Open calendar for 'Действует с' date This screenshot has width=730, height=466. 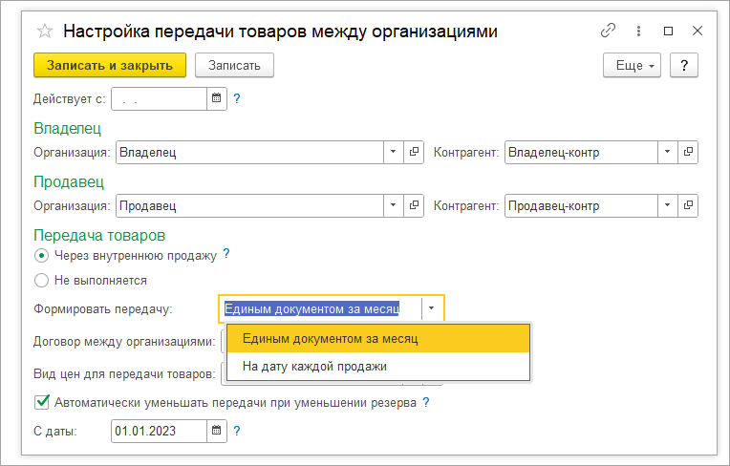(x=216, y=98)
